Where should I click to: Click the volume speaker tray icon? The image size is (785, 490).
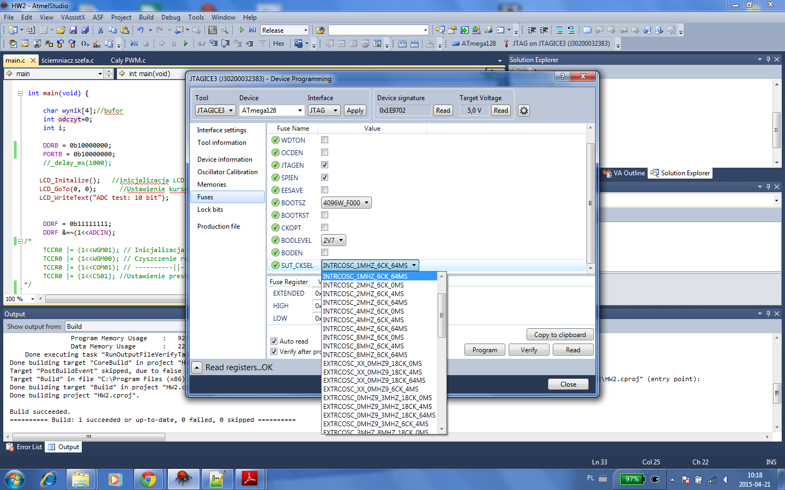[725, 480]
